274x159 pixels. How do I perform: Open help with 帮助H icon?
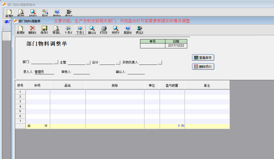click(127, 30)
